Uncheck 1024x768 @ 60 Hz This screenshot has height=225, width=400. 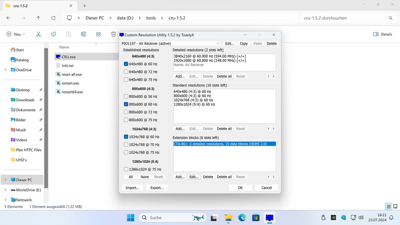tap(126, 137)
